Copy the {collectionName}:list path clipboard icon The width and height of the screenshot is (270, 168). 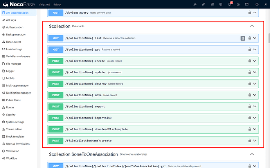(x=243, y=38)
